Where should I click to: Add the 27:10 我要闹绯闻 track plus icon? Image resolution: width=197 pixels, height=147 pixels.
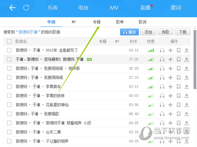click(x=170, y=77)
